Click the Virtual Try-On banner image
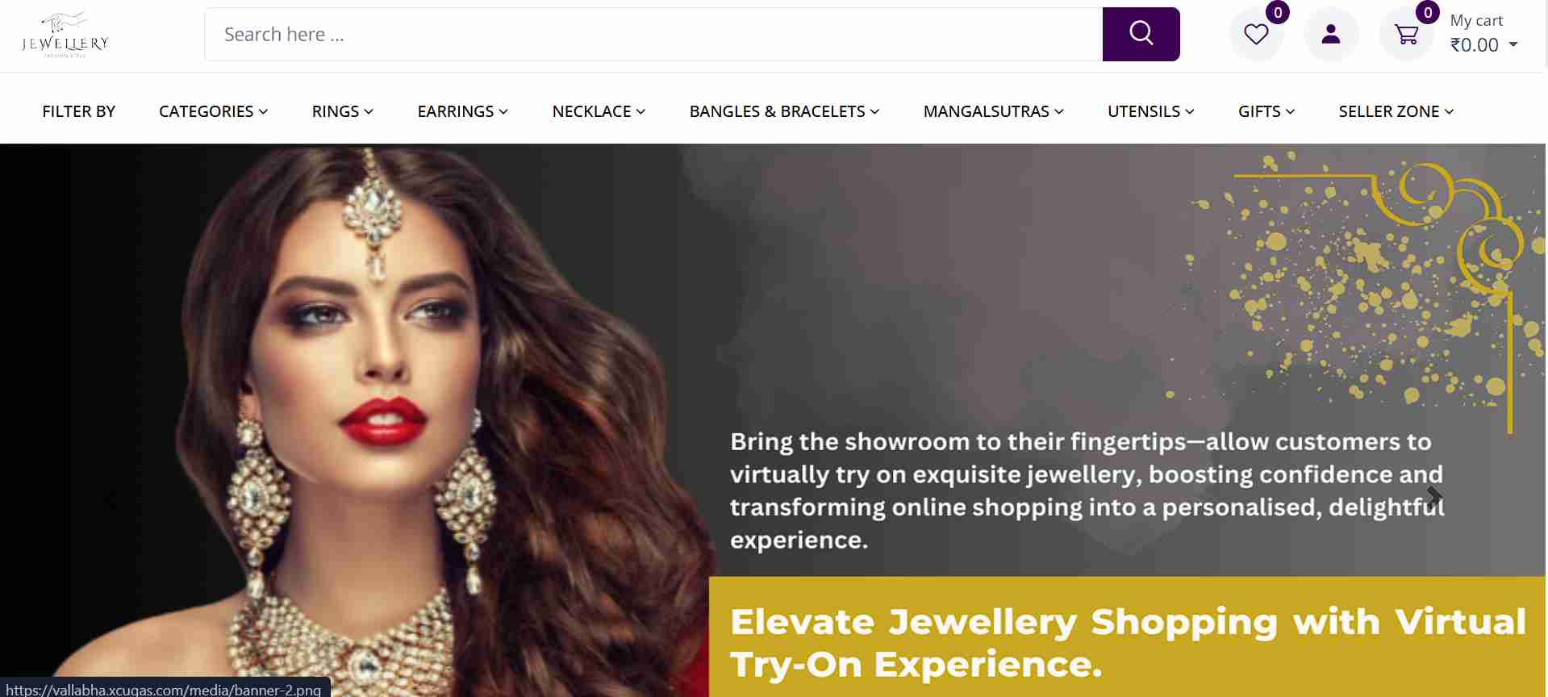1548x697 pixels. coord(773,420)
